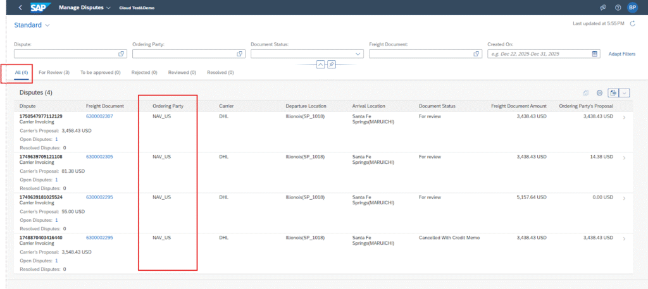The image size is (648, 289).
Task: Switch to the Reviewed (0) tab
Action: [182, 72]
